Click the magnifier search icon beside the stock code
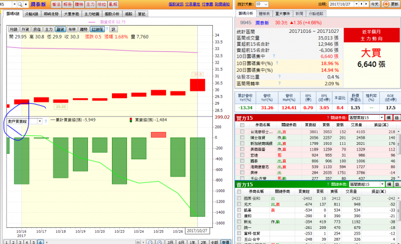 tap(20, 4)
